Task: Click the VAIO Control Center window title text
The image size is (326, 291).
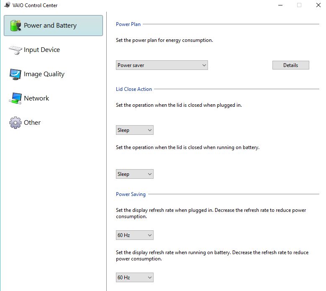Action: click(x=35, y=5)
